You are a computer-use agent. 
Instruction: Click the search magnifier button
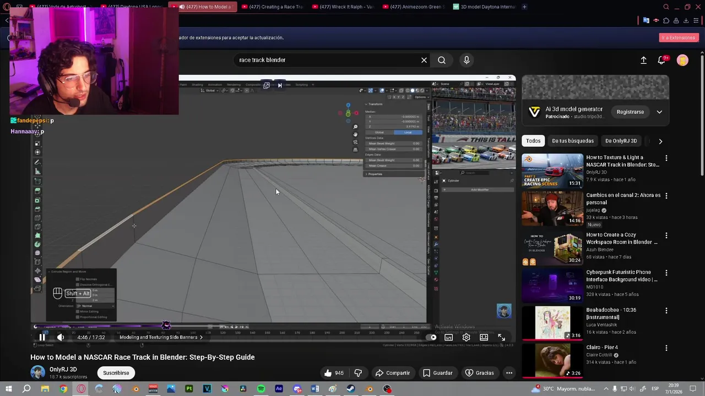442,60
